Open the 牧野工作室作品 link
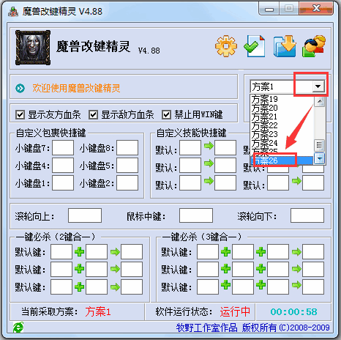341x340 pixels. pos(207,328)
